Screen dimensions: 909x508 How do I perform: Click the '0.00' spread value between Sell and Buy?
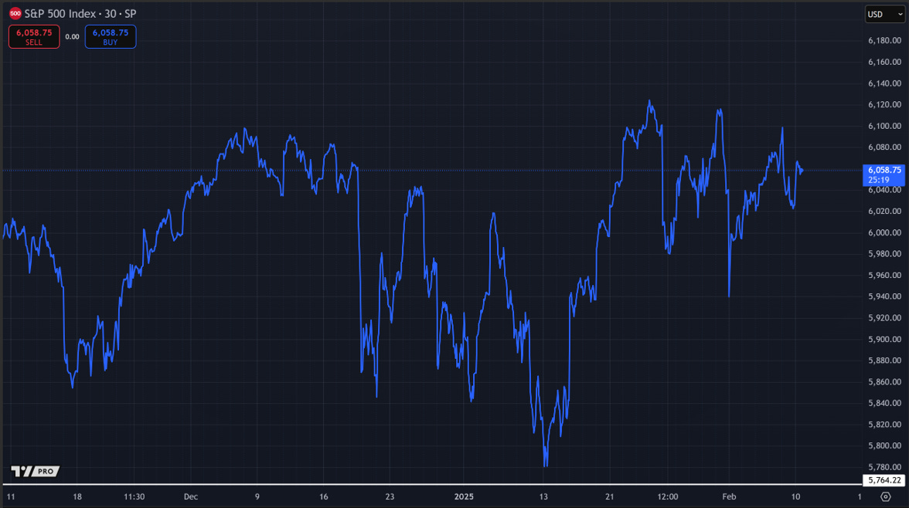(x=72, y=36)
